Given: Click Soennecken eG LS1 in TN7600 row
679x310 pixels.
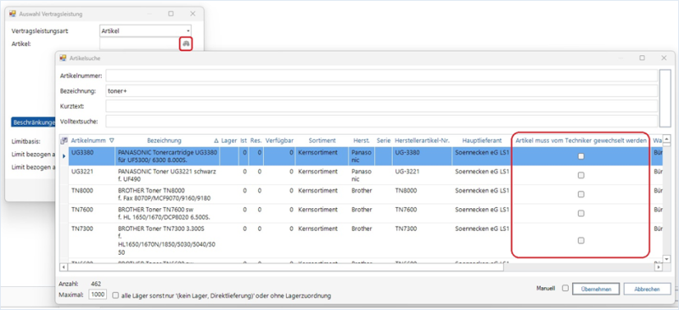Looking at the screenshot, I should click(482, 213).
